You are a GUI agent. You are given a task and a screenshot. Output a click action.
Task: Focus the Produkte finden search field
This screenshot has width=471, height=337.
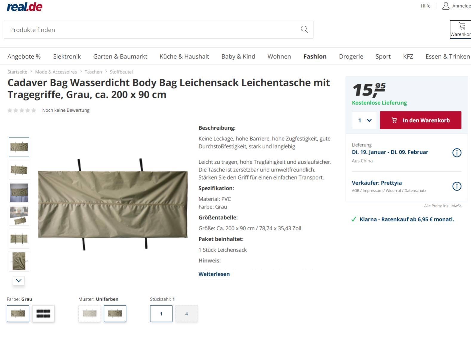click(x=158, y=30)
